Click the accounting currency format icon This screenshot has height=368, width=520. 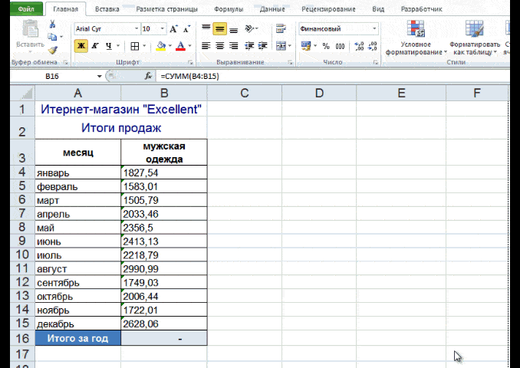(x=305, y=46)
